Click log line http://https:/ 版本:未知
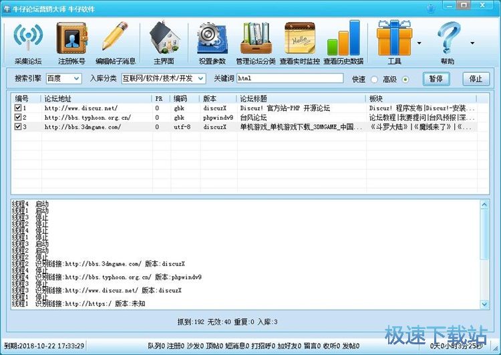Image resolution: width=501 pixels, height=355 pixels. [78, 304]
